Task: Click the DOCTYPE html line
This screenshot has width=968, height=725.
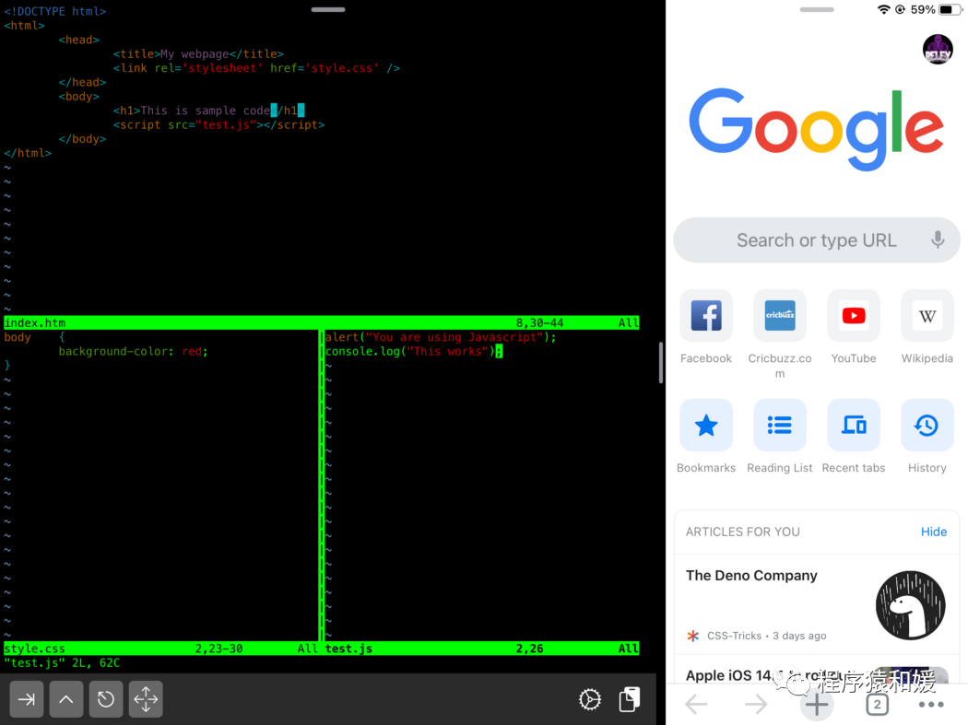Action: (55, 11)
